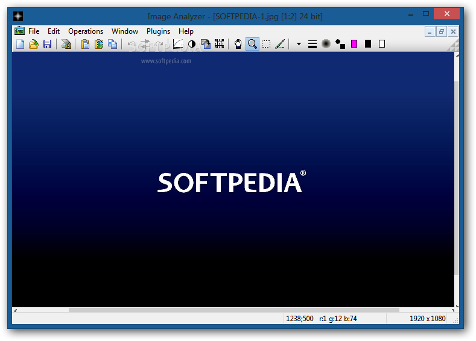
Task: Click the resize image icon
Action: 206,44
